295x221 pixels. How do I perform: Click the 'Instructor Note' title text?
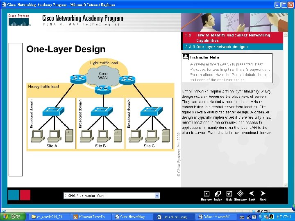(204, 57)
